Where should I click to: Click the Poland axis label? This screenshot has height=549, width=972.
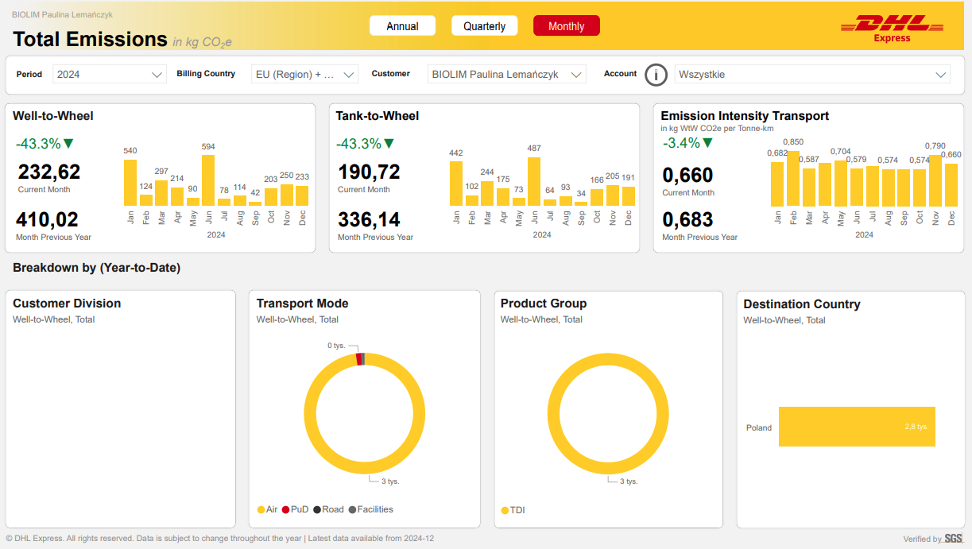pyautogui.click(x=759, y=427)
